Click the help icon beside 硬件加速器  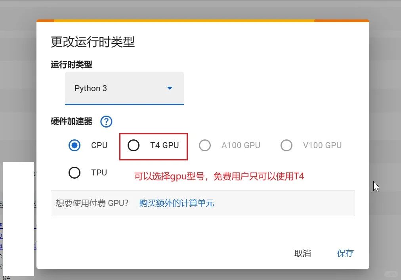106,122
